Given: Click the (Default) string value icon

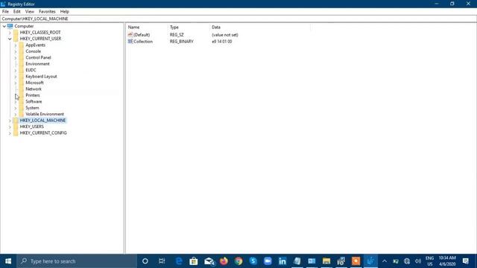Looking at the screenshot, I should [x=130, y=35].
